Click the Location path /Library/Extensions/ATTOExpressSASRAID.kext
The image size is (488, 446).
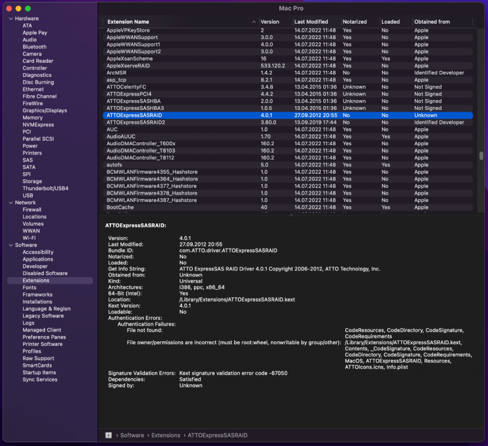(237, 300)
